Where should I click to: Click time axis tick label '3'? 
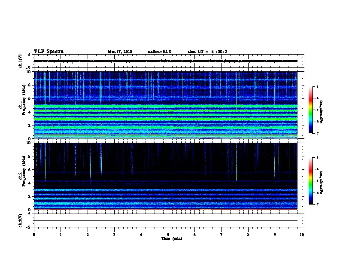click(x=114, y=235)
